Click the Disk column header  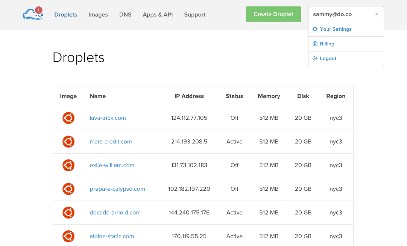click(303, 96)
